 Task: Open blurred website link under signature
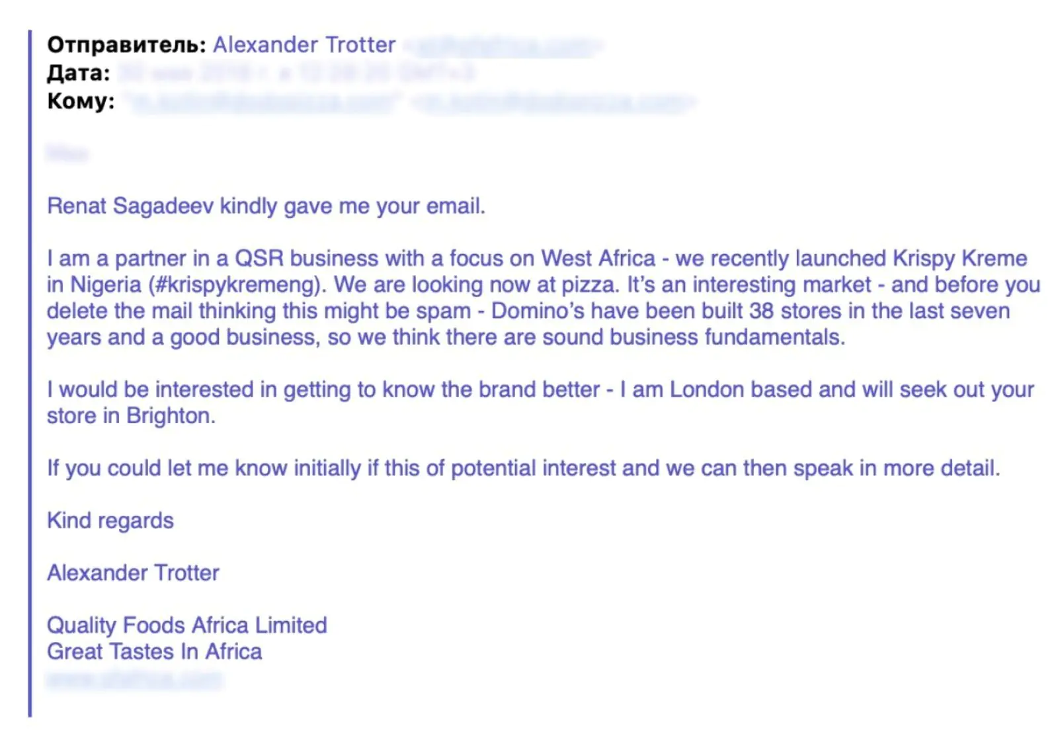click(134, 678)
